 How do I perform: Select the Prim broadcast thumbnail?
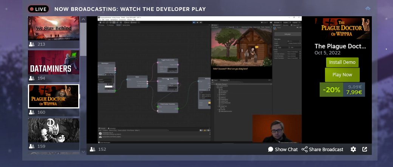(54, 130)
